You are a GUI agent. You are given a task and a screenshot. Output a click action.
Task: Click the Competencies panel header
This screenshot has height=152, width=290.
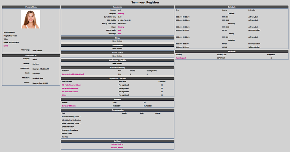(x=117, y=110)
